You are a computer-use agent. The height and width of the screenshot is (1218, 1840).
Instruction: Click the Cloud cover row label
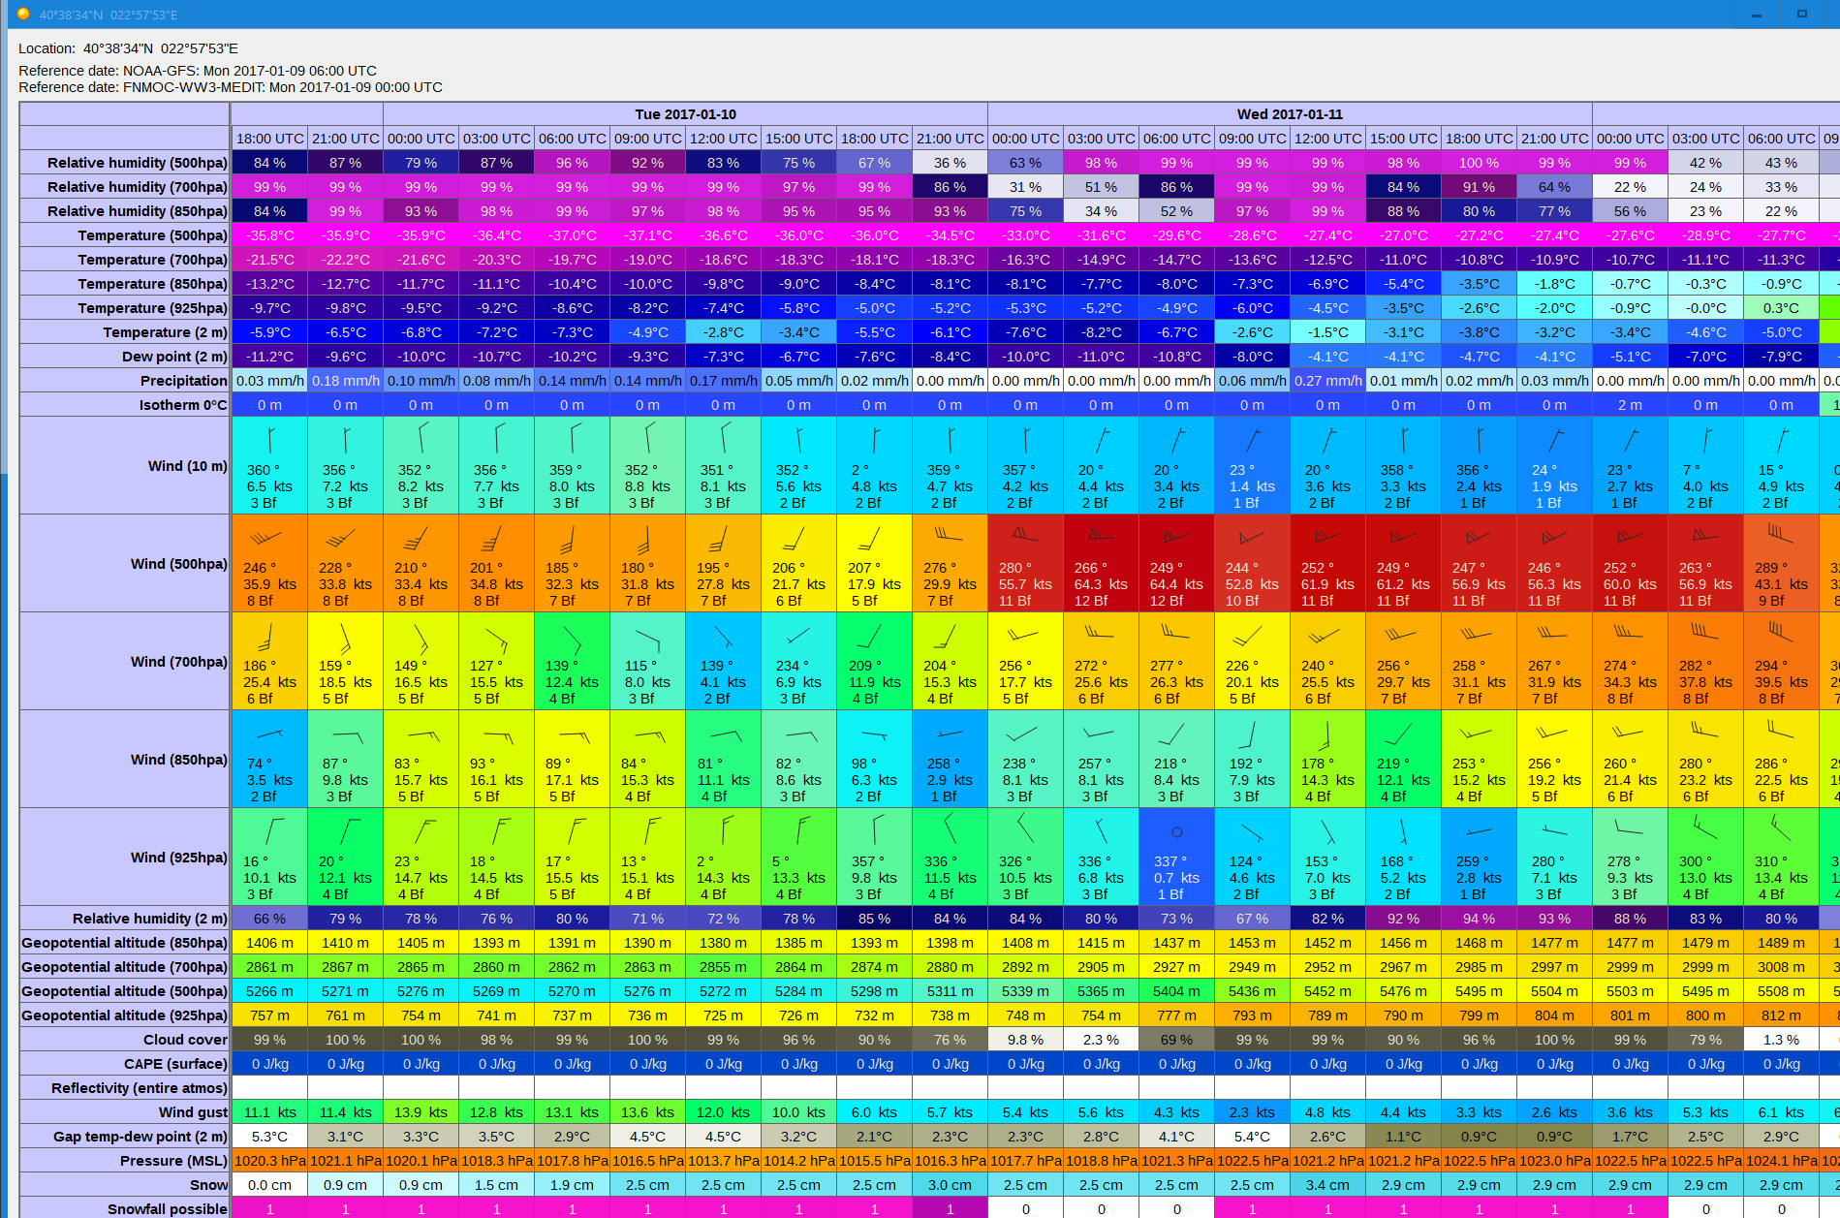(x=185, y=1040)
